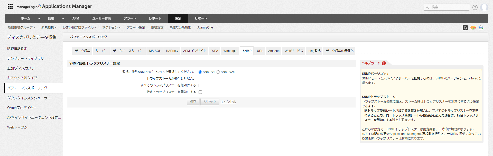Click the snapshot shutter icon
Screen dimensions: 493x156
465,28
